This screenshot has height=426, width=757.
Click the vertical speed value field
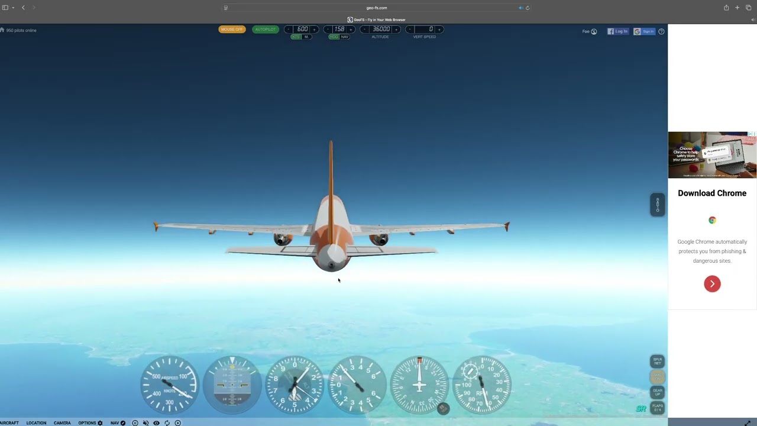tap(425, 29)
